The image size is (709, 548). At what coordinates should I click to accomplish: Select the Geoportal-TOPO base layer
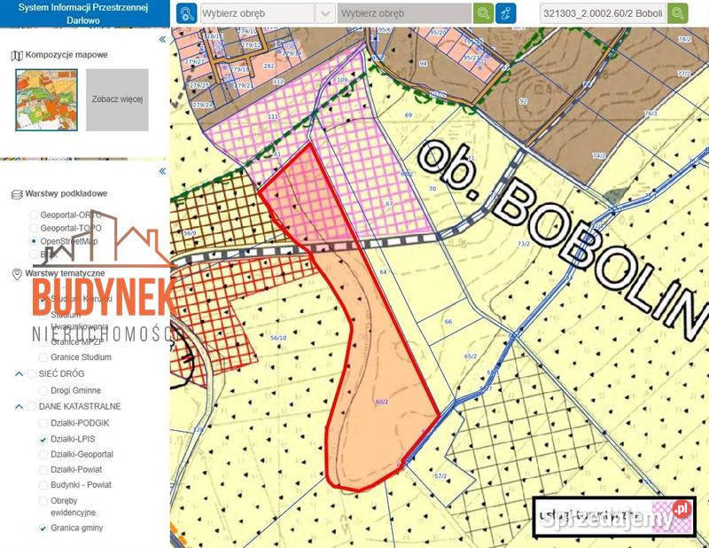[x=34, y=228]
